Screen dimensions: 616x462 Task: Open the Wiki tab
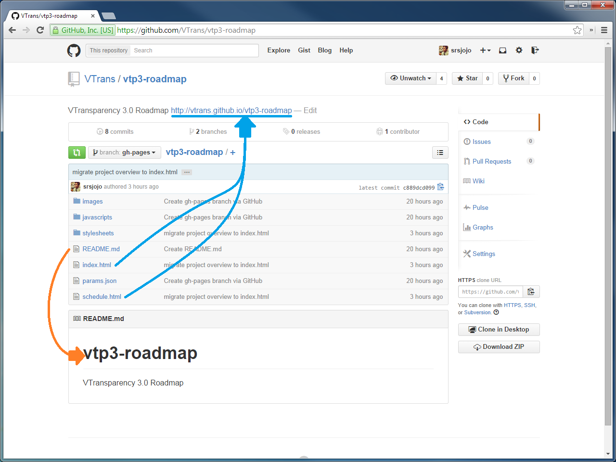tap(478, 181)
